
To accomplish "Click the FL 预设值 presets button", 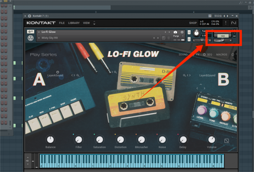I will pyautogui.click(x=218, y=16).
